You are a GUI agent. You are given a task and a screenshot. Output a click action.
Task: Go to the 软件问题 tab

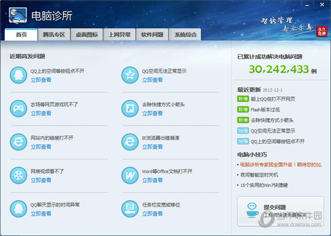[152, 35]
